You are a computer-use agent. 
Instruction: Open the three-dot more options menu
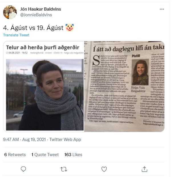click(x=162, y=9)
